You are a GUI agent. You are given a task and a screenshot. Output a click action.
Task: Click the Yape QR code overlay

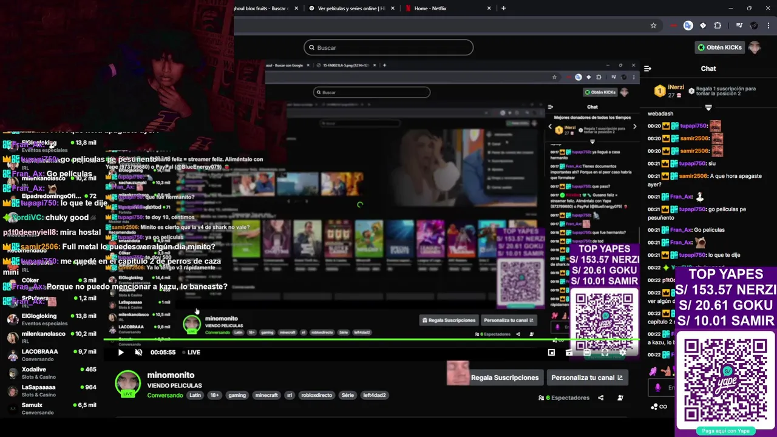pos(725,380)
